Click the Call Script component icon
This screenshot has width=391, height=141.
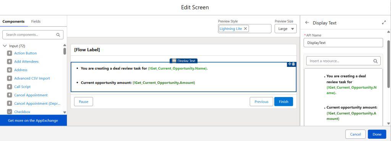(x=10, y=87)
